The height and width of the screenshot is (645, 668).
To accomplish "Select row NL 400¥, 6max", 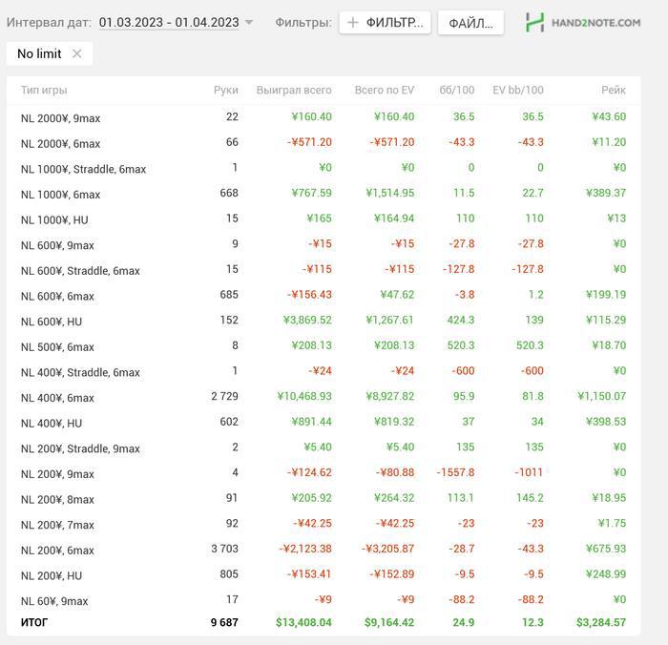I will point(324,397).
